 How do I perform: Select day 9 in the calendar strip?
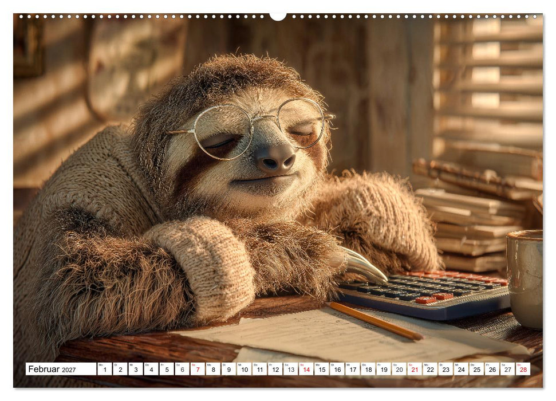coord(228,369)
